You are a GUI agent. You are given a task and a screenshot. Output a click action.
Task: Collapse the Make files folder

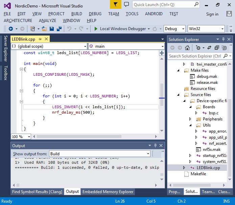point(178,70)
